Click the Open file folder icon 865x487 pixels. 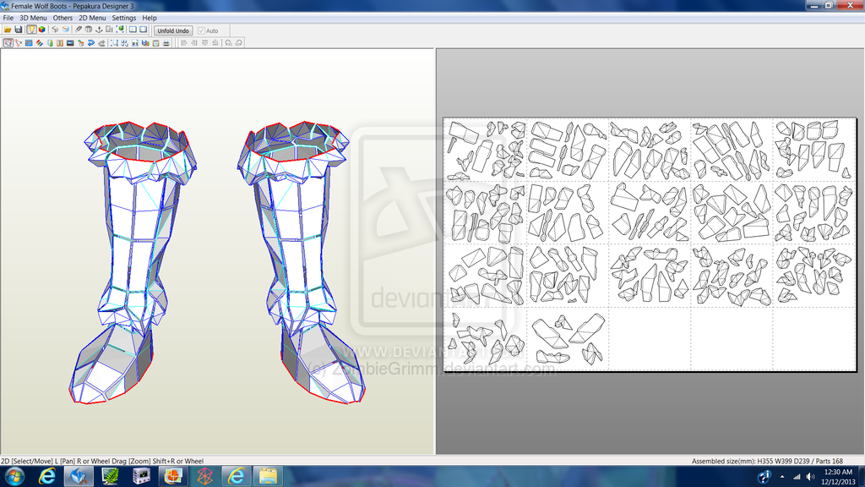[8, 30]
